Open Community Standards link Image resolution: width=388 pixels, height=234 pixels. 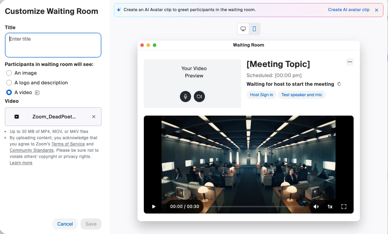point(32,150)
